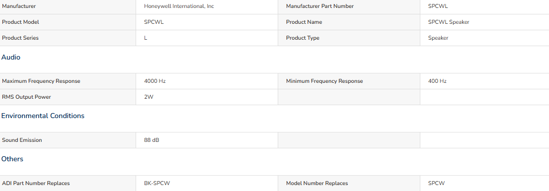Select the Manufacturer Part Number label
This screenshot has height=191, width=549.
(x=319, y=6)
